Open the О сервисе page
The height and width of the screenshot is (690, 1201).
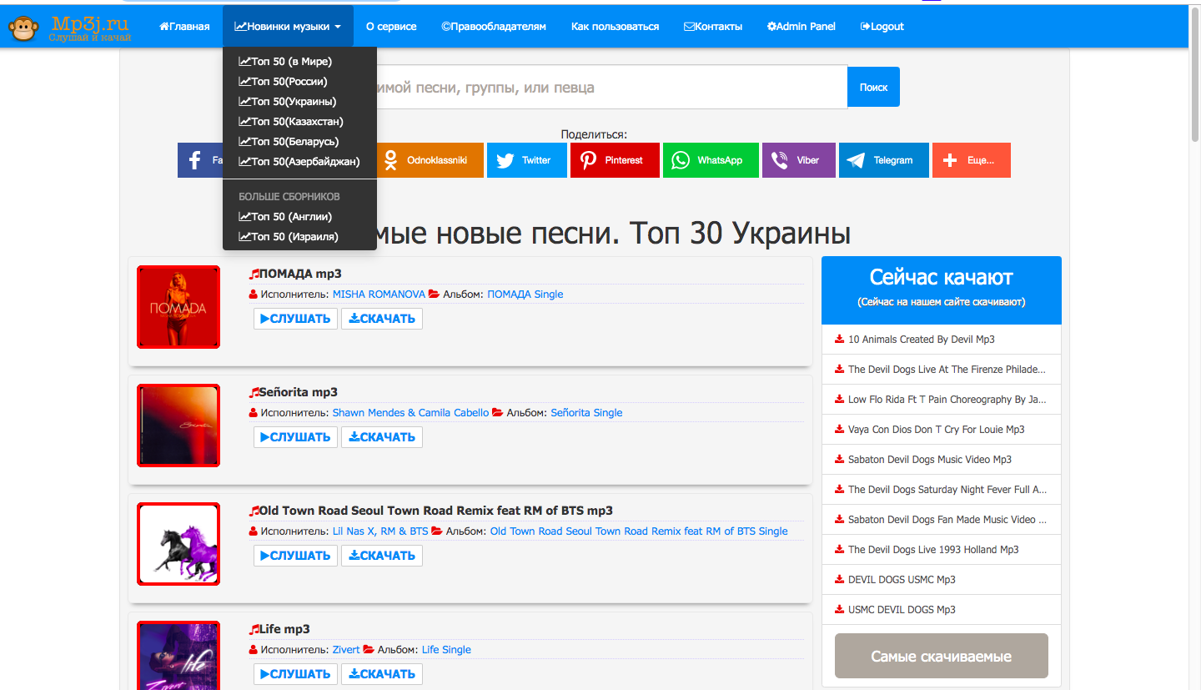click(x=391, y=27)
